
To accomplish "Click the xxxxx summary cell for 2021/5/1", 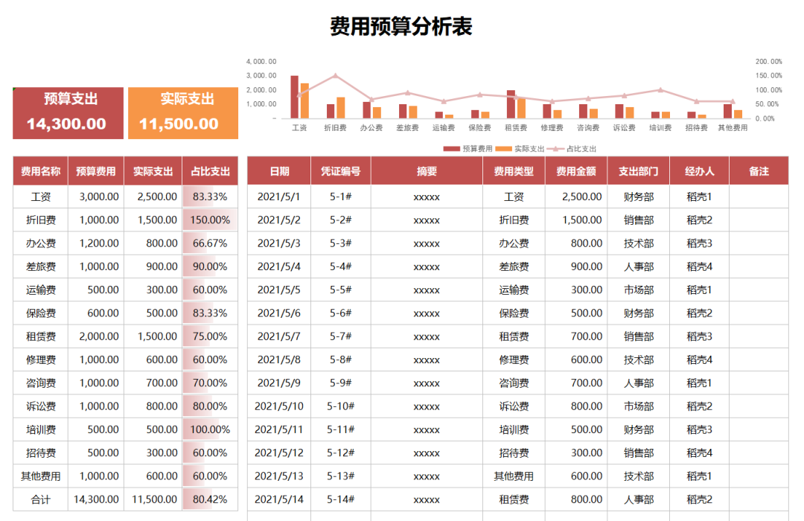I will pos(427,196).
